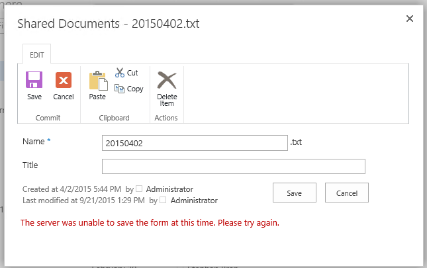The width and height of the screenshot is (427, 268).
Task: Click the purple Save floppy disk icon
Action: [x=34, y=81]
